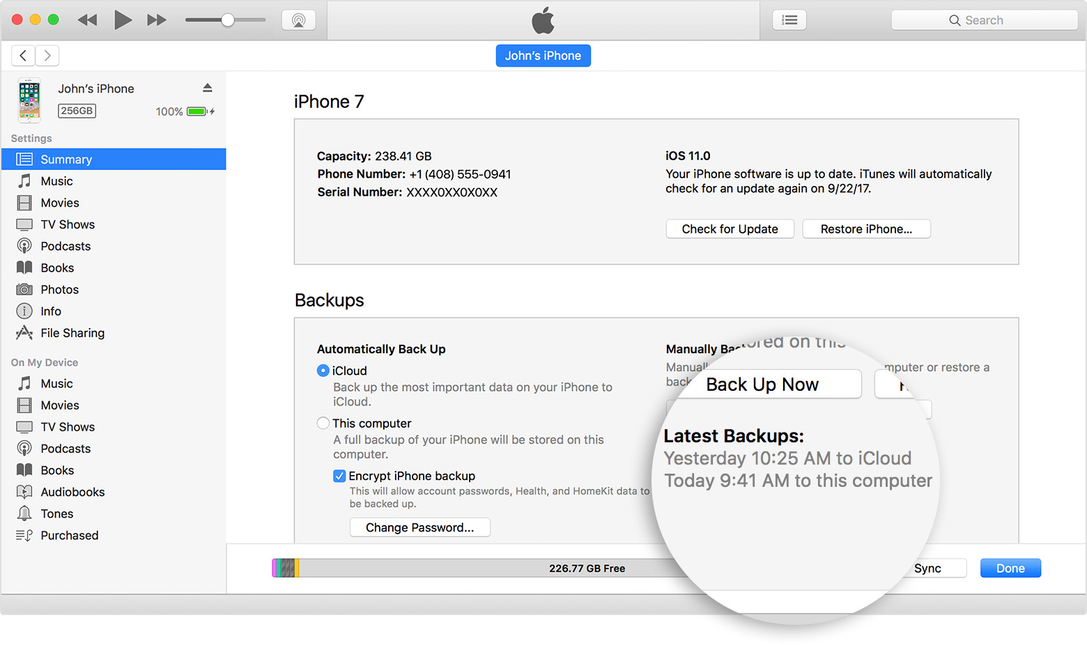The height and width of the screenshot is (645, 1087).
Task: Click 'Yesterday 10:25 AM to iCloud' backup entry
Action: pos(787,458)
